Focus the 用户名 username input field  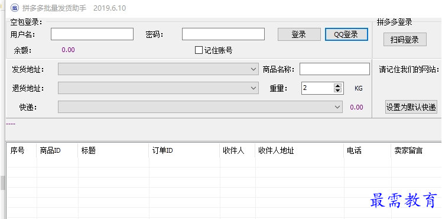[92, 34]
